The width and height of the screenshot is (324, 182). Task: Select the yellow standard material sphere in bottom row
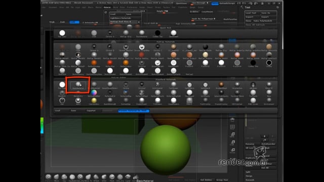[94, 101]
